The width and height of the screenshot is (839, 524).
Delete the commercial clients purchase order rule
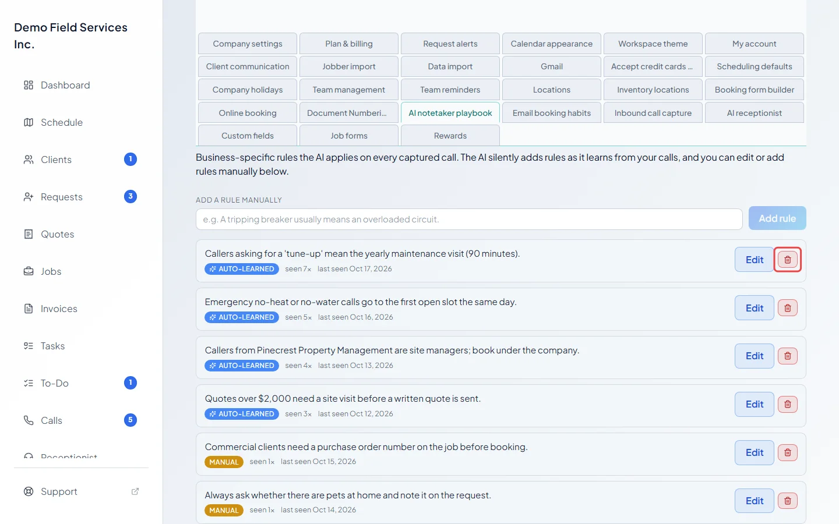pyautogui.click(x=787, y=452)
